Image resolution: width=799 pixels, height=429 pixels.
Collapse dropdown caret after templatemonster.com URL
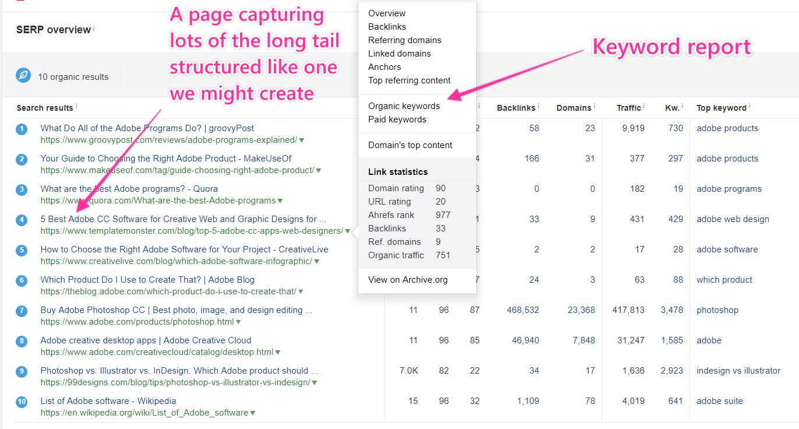pyautogui.click(x=347, y=231)
